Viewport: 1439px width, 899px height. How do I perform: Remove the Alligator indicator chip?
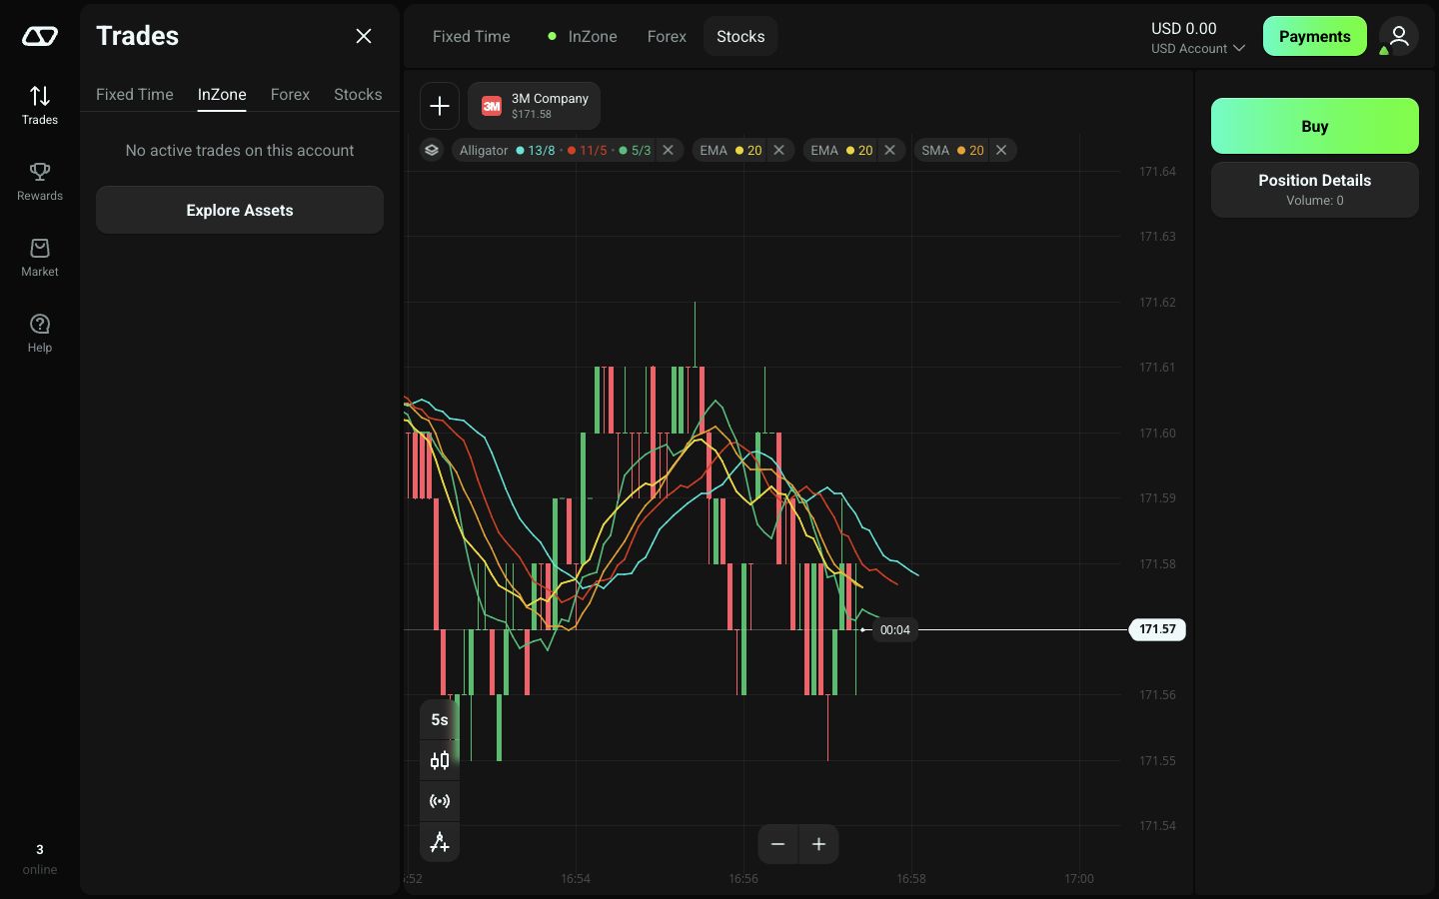click(x=669, y=150)
